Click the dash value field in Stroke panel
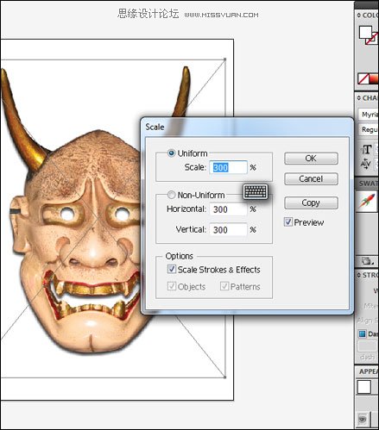 (368, 346)
